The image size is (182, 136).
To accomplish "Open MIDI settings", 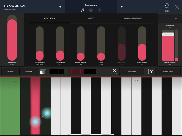I will [x=167, y=8].
